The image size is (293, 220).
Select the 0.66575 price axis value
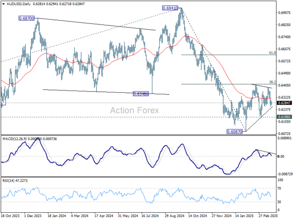[x=284, y=49]
